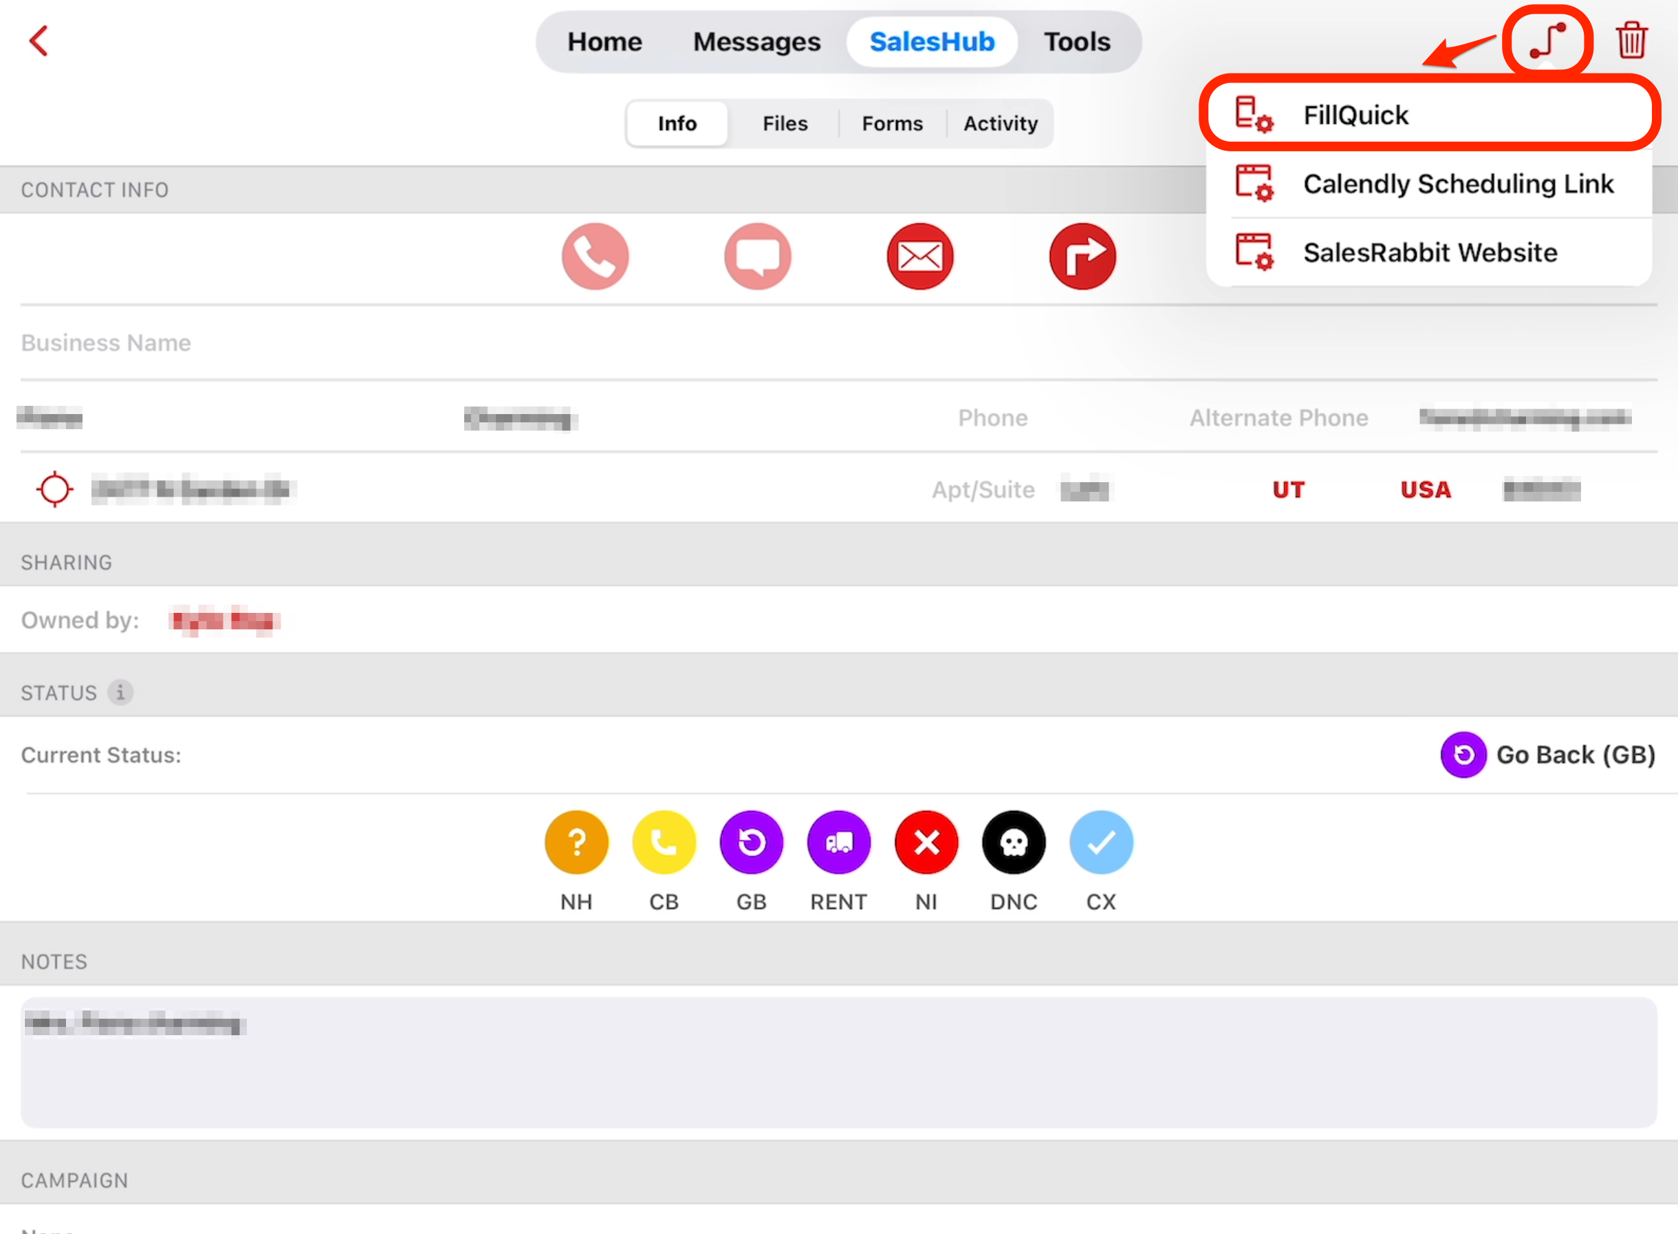Switch to the Forms tab

coord(892,123)
